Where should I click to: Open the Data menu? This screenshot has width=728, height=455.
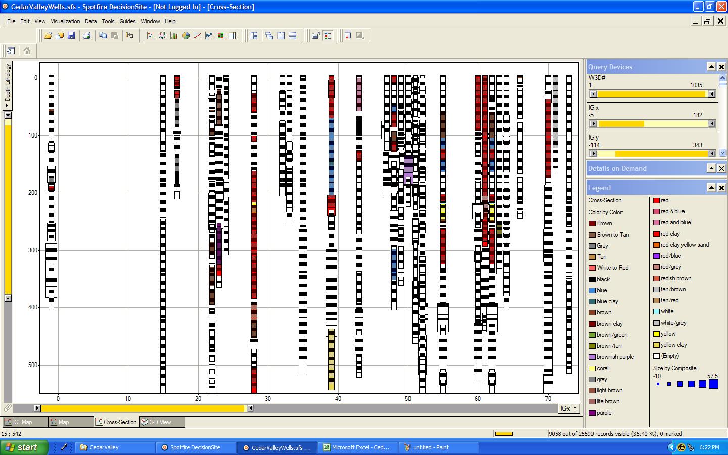(x=90, y=21)
